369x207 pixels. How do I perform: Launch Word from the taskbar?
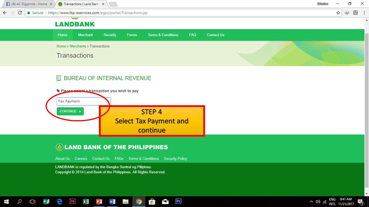112,201
